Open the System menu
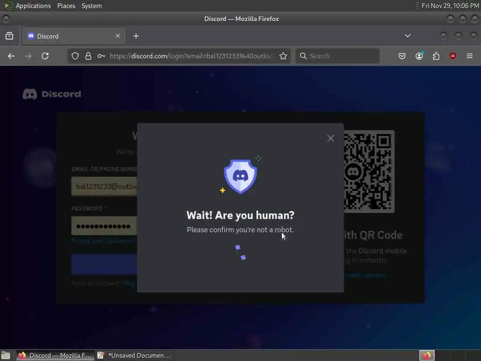 [92, 6]
